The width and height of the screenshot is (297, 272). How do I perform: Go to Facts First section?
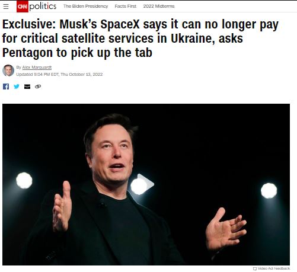[x=126, y=7]
